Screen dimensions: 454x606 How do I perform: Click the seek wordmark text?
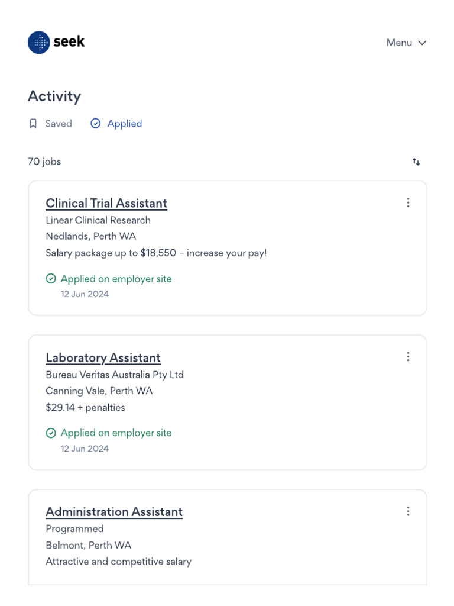pyautogui.click(x=69, y=41)
